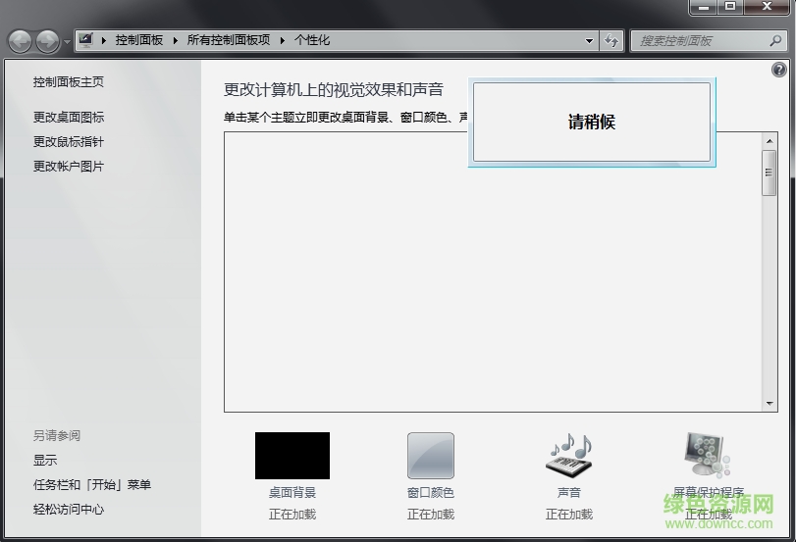Expand the arrow after 控制面板 breadcrumb
This screenshot has width=796, height=542.
coord(176,40)
